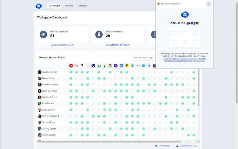Click the teal diamond vendor icon
Image resolution: width=238 pixels, height=149 pixels.
[x=132, y=66]
